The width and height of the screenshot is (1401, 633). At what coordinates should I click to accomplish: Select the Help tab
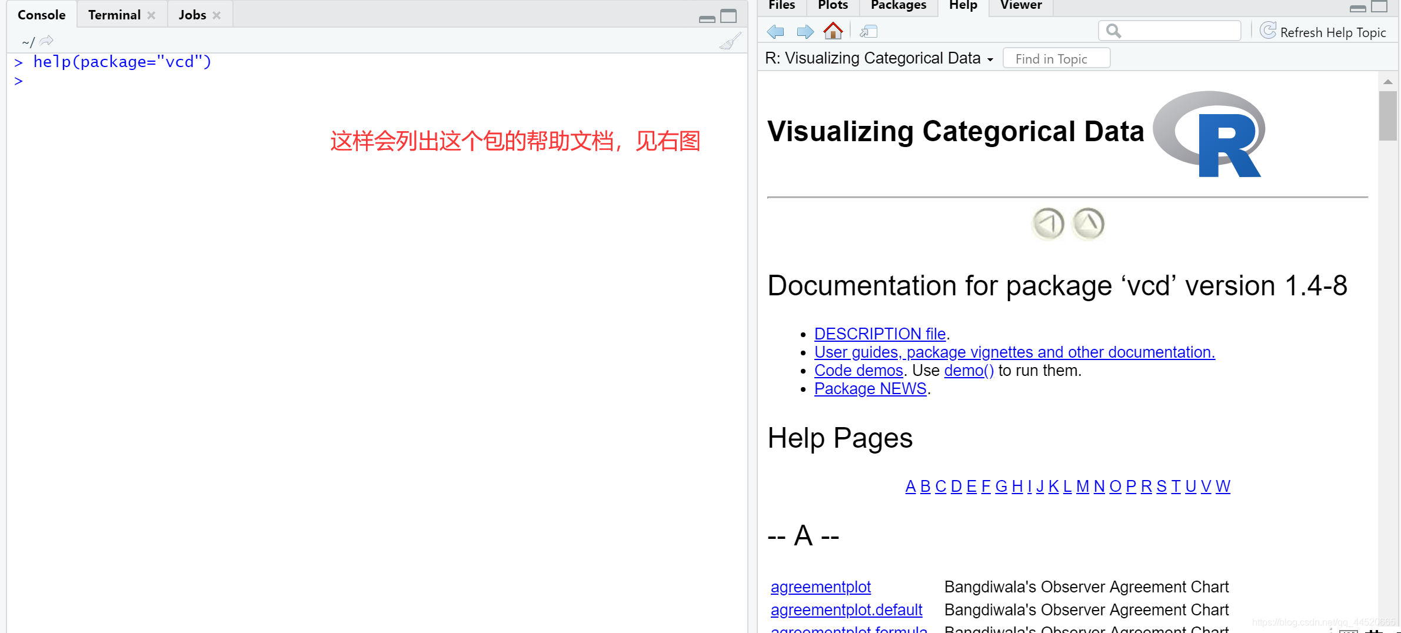(x=963, y=6)
